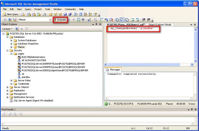199x131 pixels.
Task: Click the Open File folder icon
Action: pyautogui.click(x=51, y=14)
